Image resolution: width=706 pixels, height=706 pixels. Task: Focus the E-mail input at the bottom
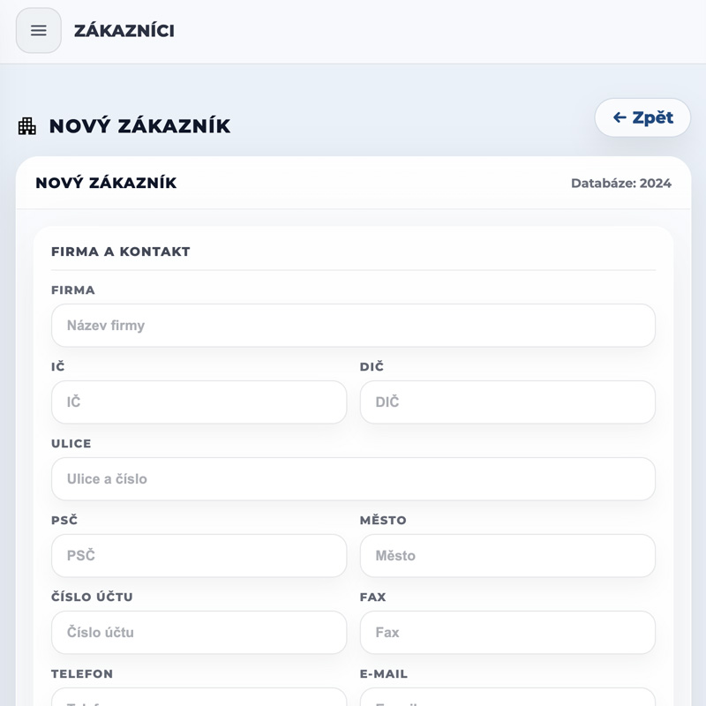(507, 698)
